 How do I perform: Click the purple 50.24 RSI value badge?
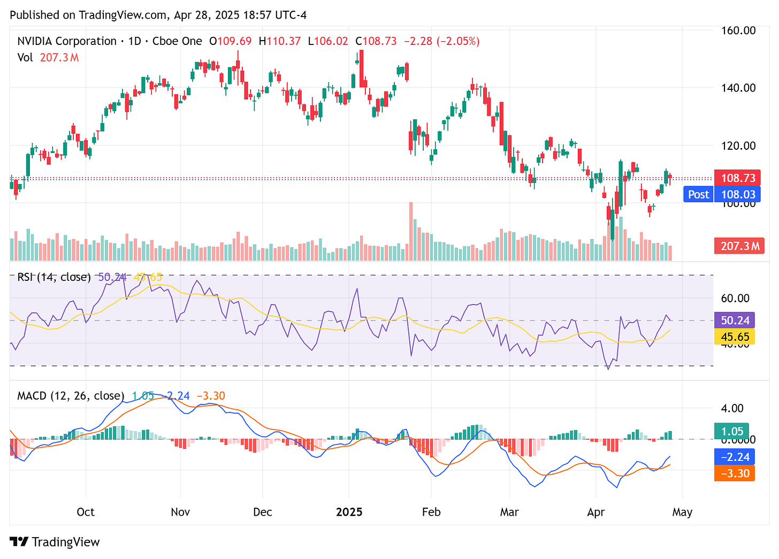[735, 320]
